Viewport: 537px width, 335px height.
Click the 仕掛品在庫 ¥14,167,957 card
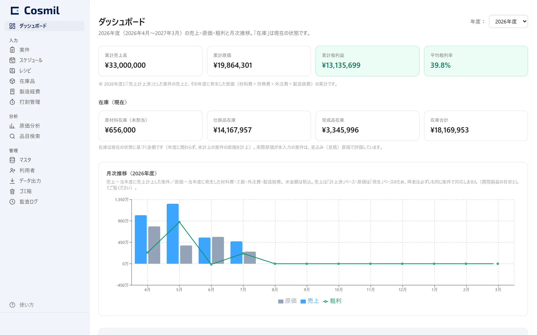(x=259, y=126)
